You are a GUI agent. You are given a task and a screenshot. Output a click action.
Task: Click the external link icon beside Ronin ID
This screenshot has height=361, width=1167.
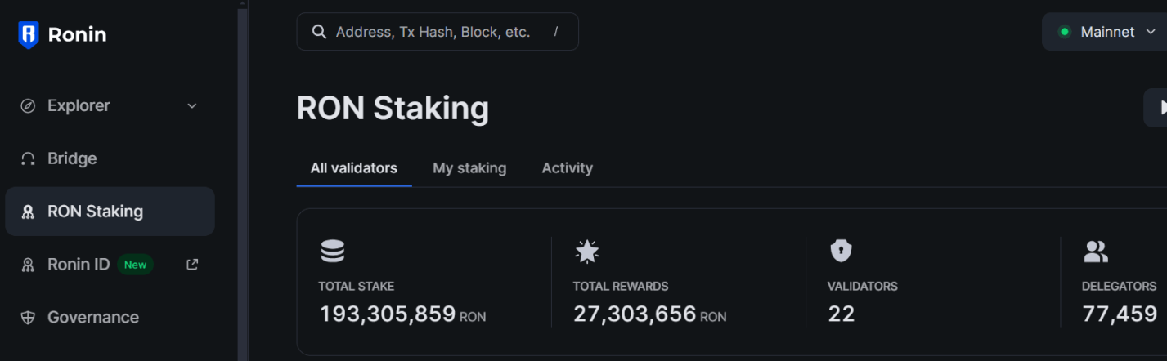coord(192,264)
